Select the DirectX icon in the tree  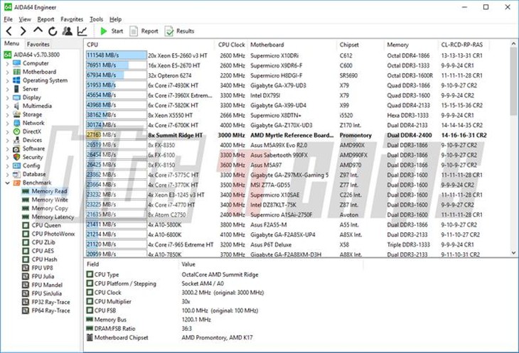point(17,131)
